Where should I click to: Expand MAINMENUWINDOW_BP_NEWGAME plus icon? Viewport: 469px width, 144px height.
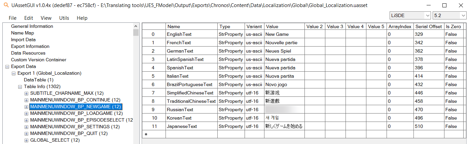[x=26, y=107]
